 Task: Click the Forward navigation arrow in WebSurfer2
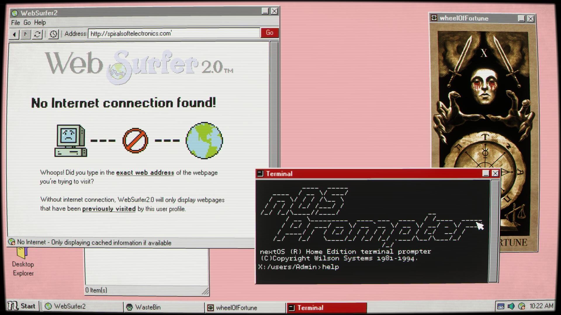point(26,34)
